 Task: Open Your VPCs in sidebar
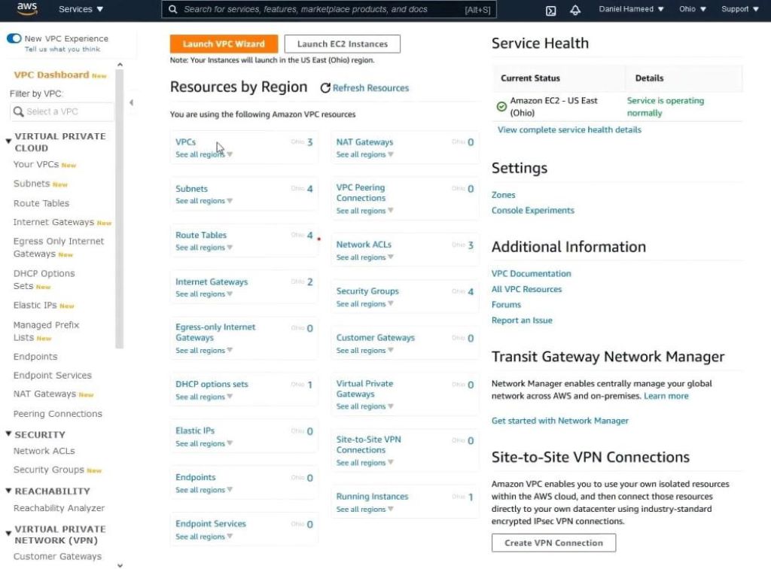tap(36, 164)
